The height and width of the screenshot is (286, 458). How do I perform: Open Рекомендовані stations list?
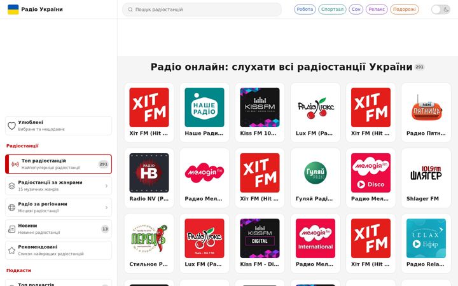(x=59, y=250)
